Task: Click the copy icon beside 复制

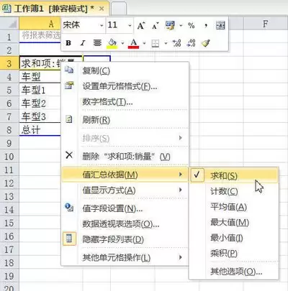Action: click(x=69, y=70)
